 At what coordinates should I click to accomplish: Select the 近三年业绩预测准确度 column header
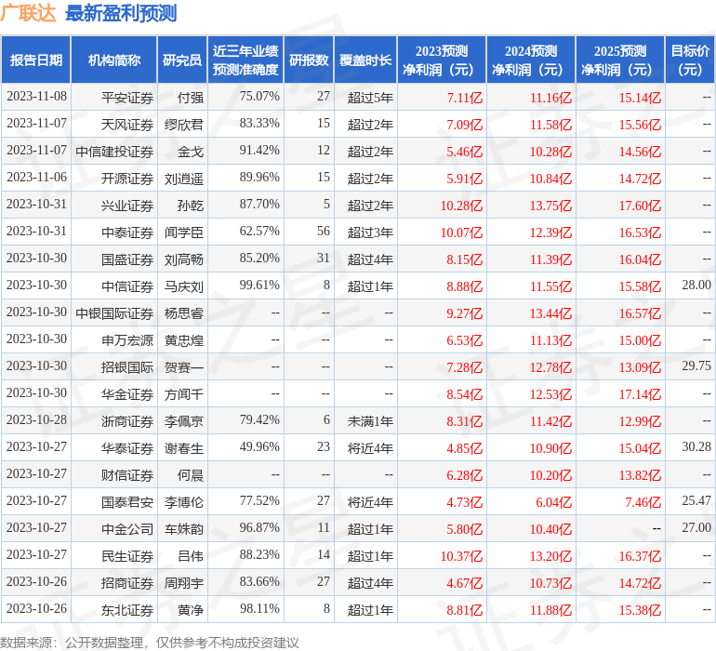245,60
